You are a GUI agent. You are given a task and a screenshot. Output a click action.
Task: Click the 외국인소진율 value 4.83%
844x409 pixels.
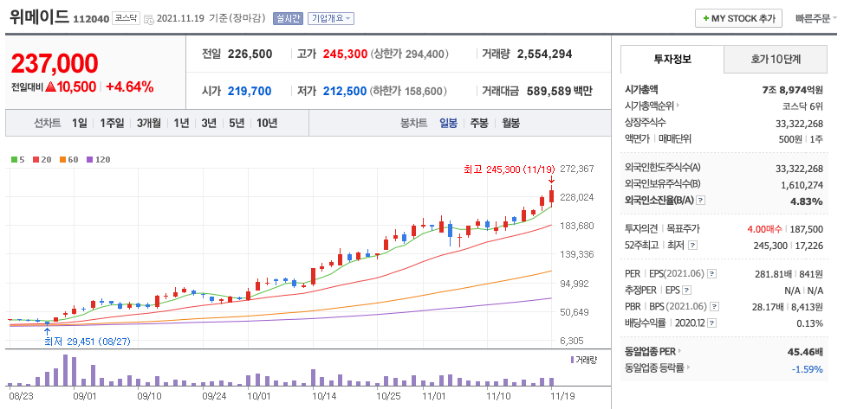click(x=807, y=201)
